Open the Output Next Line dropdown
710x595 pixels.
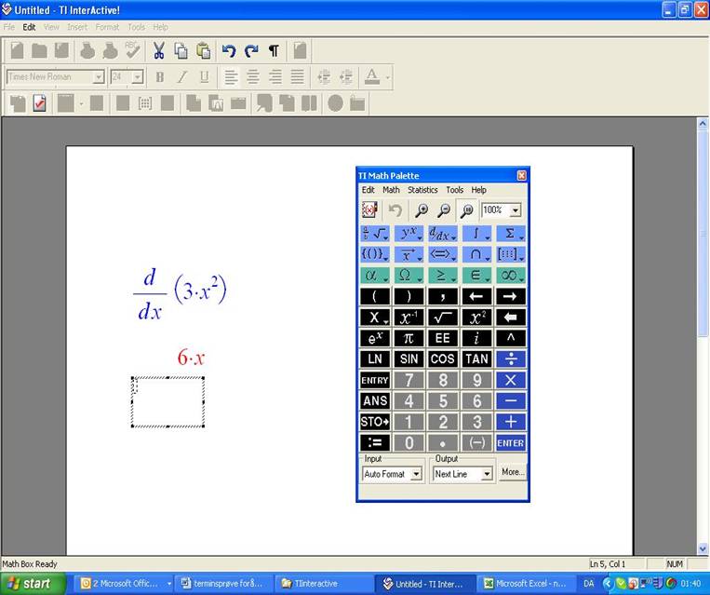pyautogui.click(x=487, y=475)
